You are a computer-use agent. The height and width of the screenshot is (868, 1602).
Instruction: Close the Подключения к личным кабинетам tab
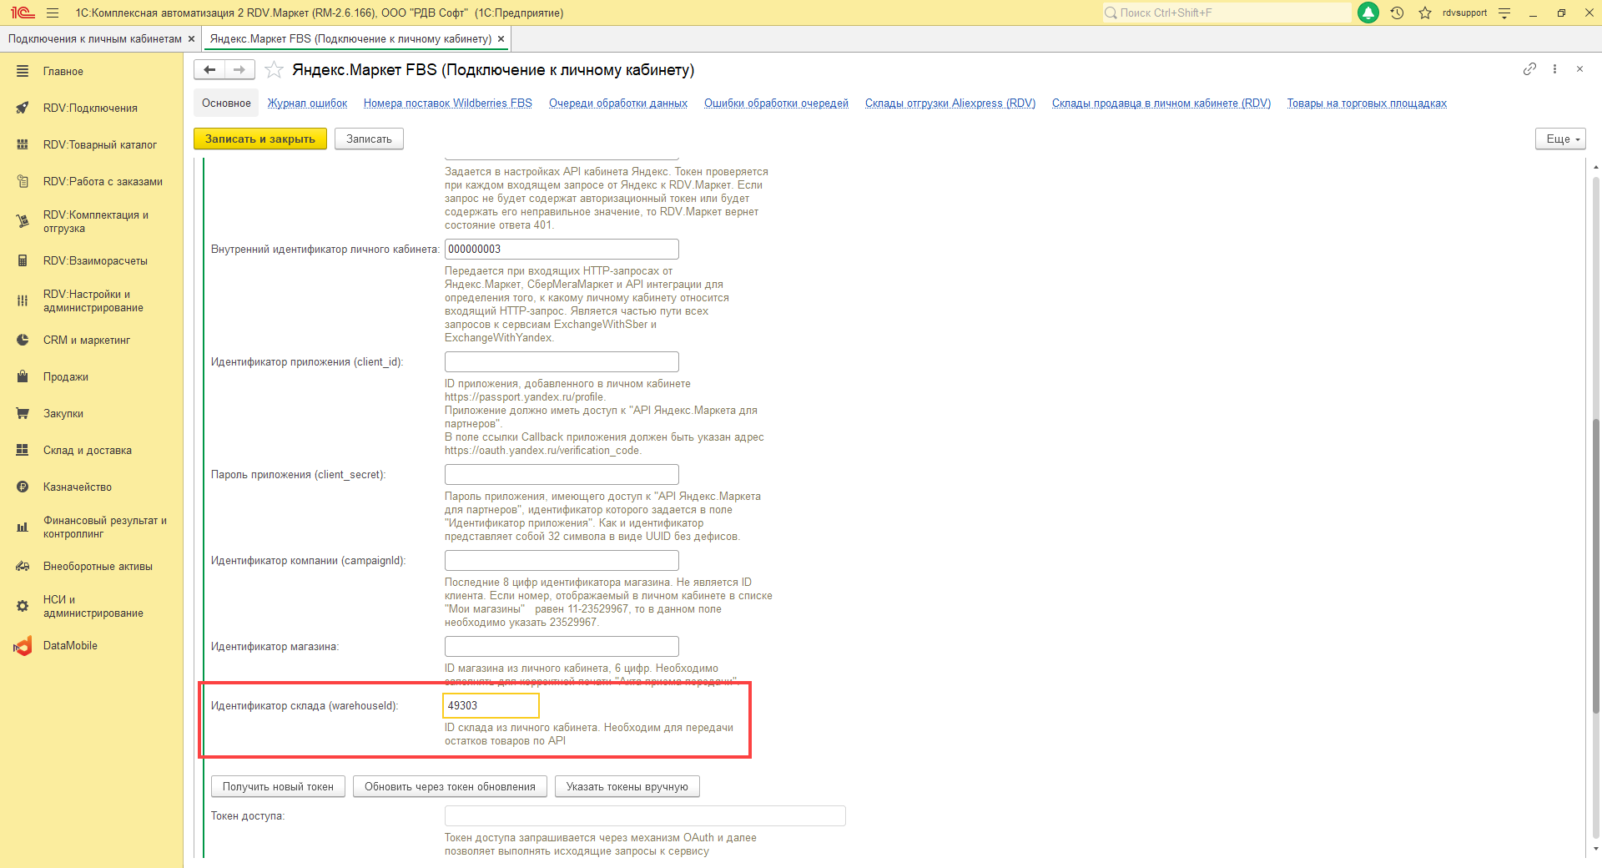191,39
